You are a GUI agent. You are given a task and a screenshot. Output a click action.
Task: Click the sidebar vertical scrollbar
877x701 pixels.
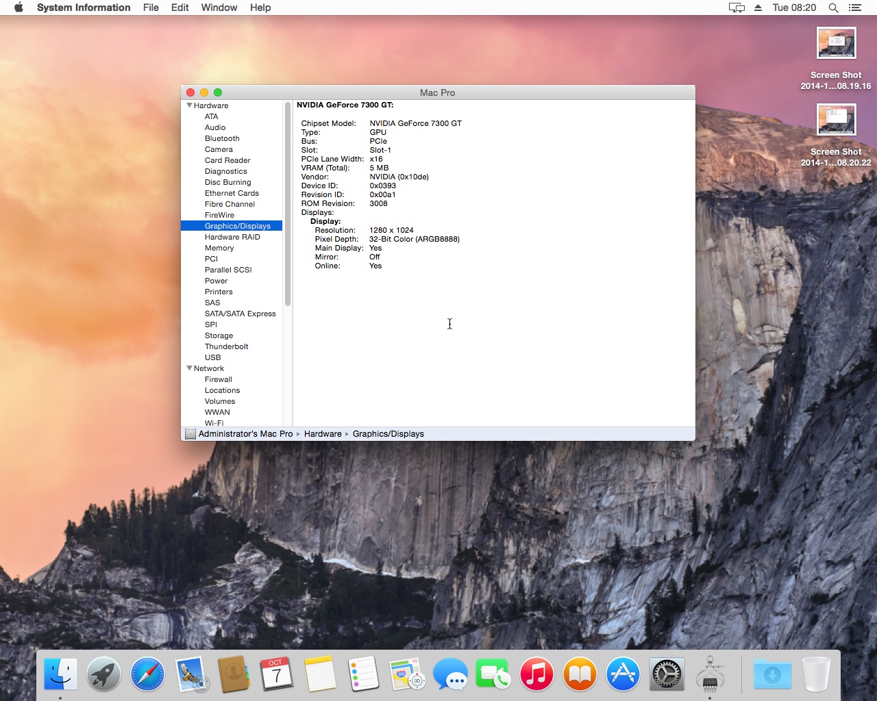tap(288, 204)
